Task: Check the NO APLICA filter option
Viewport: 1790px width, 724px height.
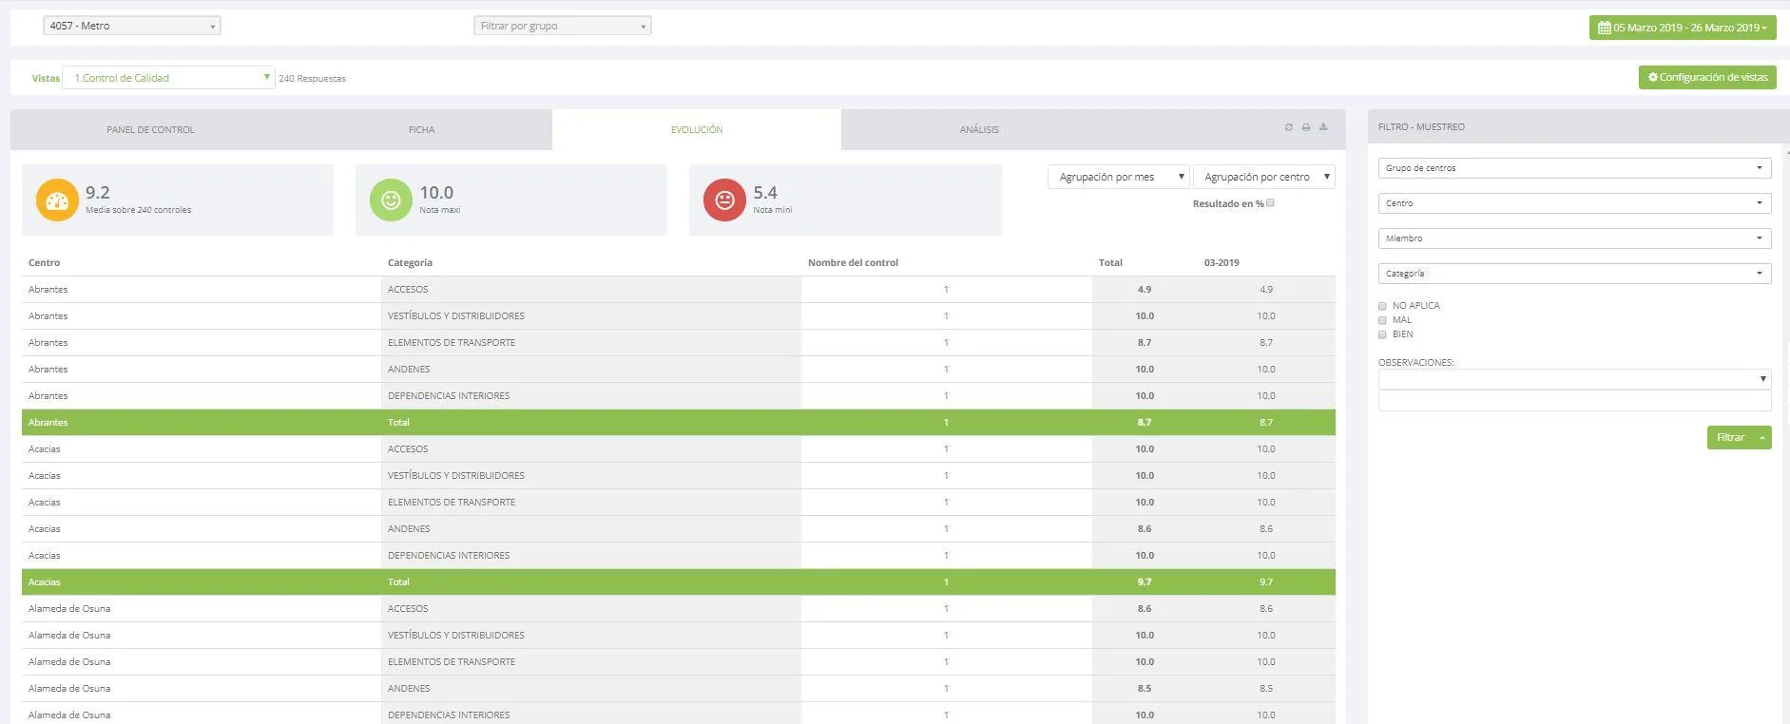Action: tap(1382, 306)
